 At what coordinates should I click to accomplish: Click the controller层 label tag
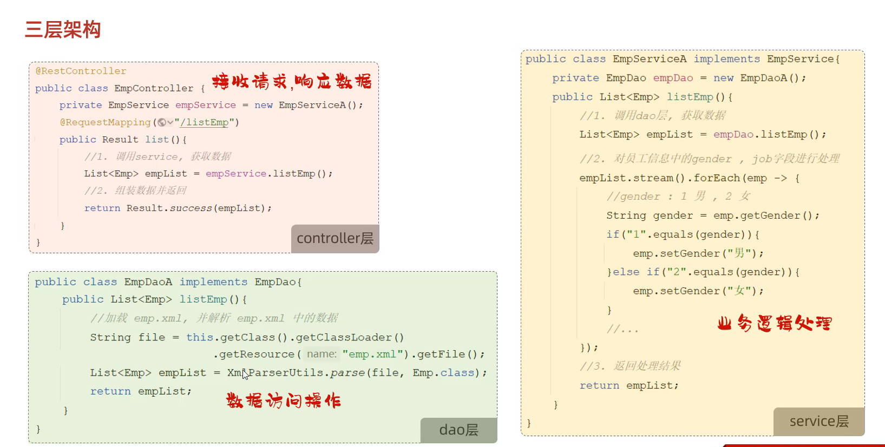pyautogui.click(x=335, y=239)
